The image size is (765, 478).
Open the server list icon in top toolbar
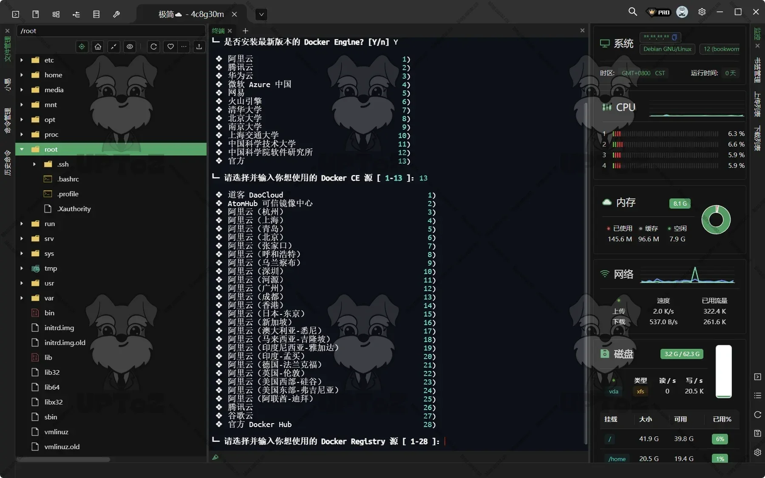(96, 14)
